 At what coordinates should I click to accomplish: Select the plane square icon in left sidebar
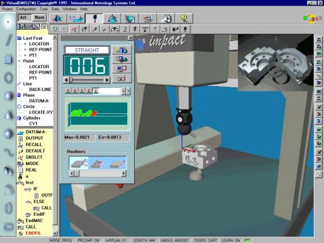[8, 59]
